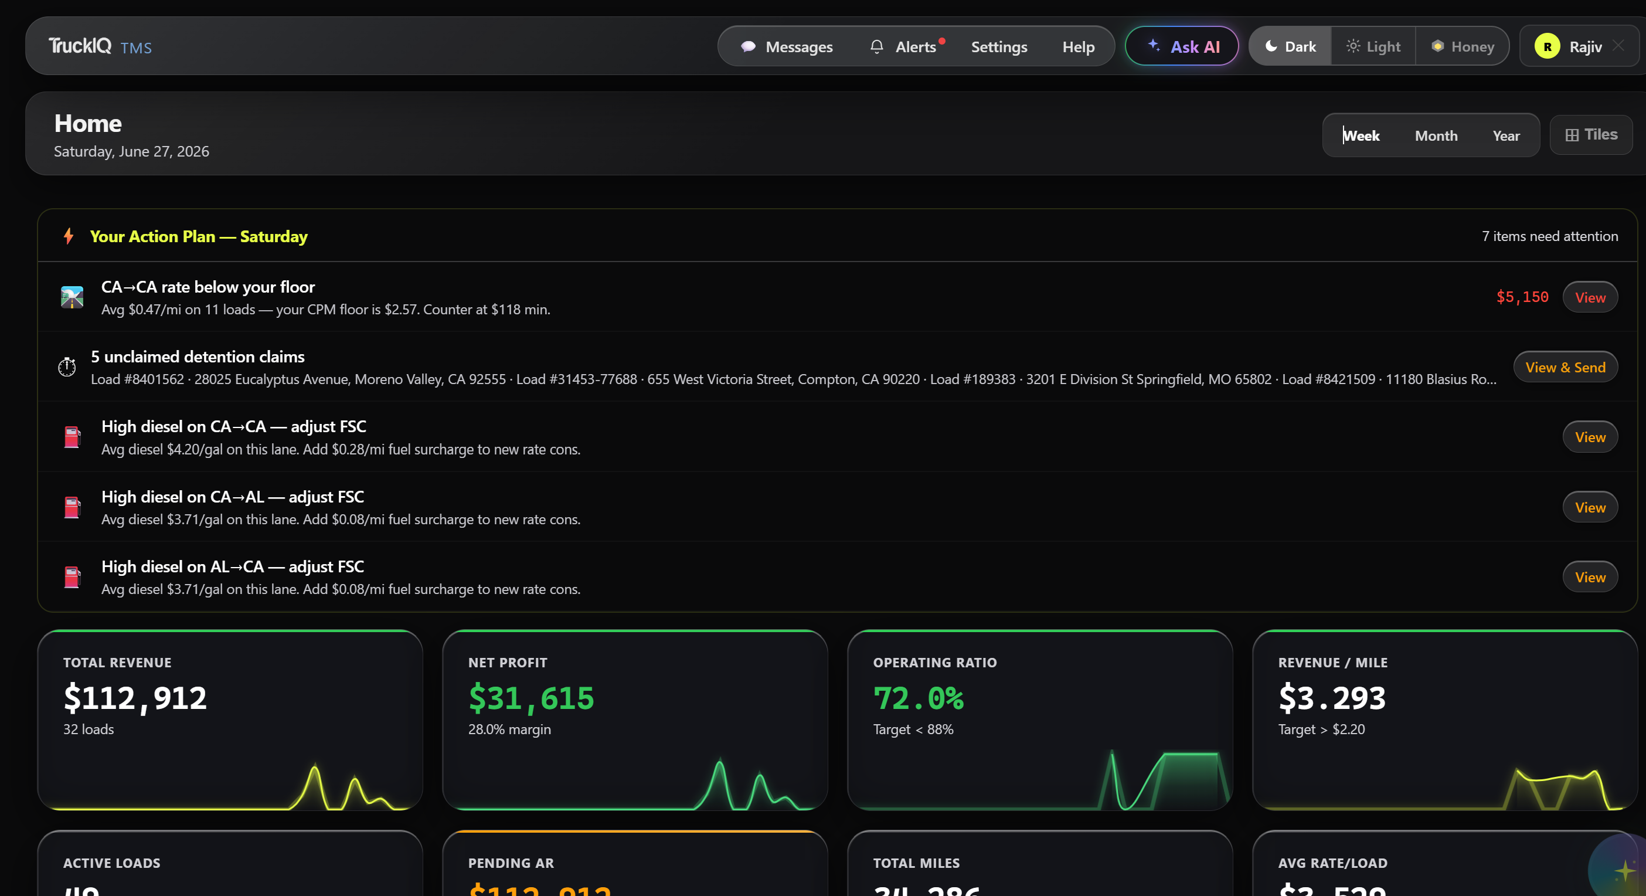Viewport: 1646px width, 896px height.
Task: Click the Revenue / Mile sparkline chart
Action: [x=1445, y=788]
